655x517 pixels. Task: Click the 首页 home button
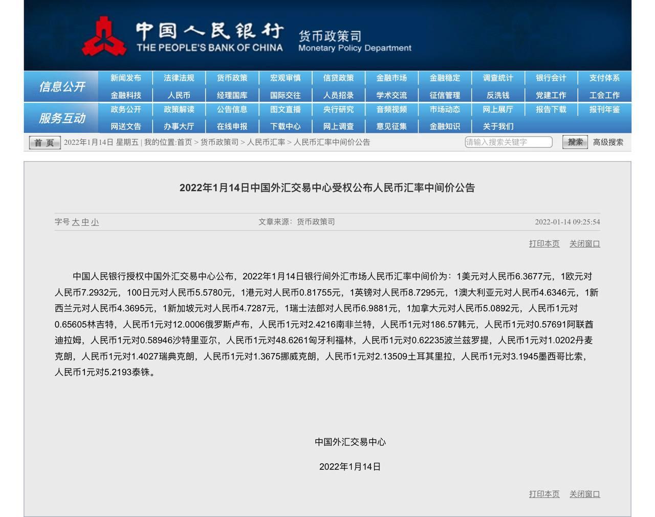45,143
